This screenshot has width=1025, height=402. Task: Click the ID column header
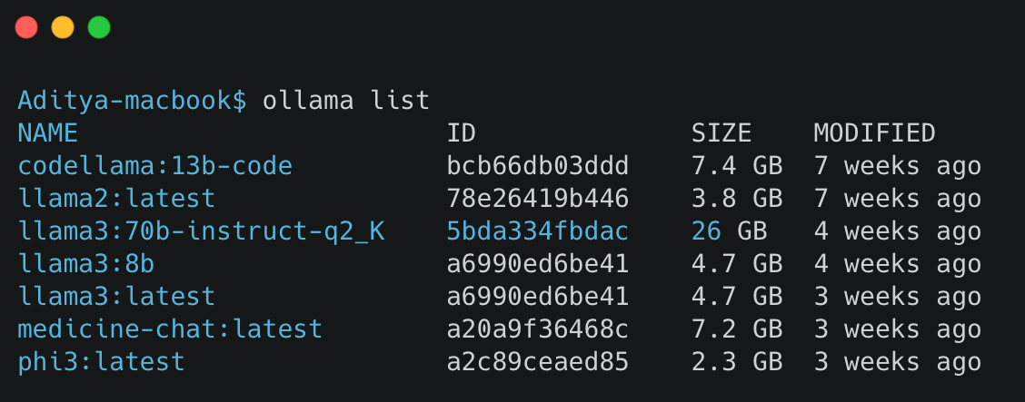(462, 133)
